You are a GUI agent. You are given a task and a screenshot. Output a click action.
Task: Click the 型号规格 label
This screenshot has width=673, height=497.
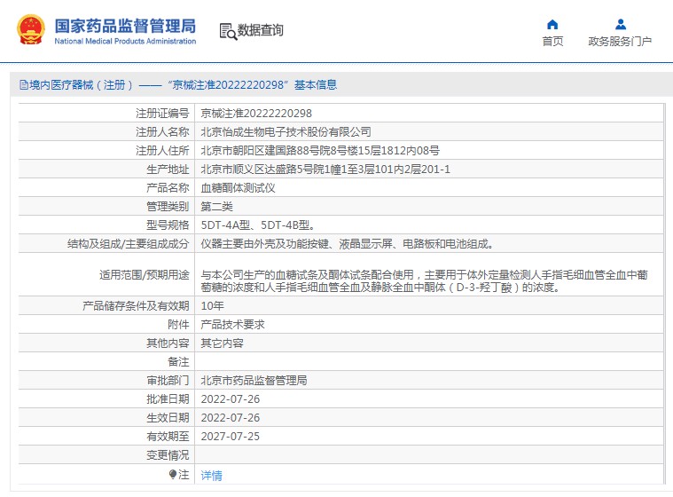tap(168, 225)
